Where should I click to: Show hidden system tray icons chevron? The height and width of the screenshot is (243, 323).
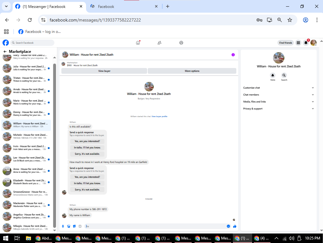pos(276,238)
